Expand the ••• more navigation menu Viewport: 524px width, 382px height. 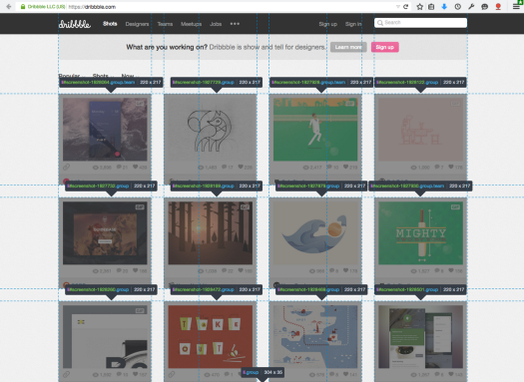(235, 24)
